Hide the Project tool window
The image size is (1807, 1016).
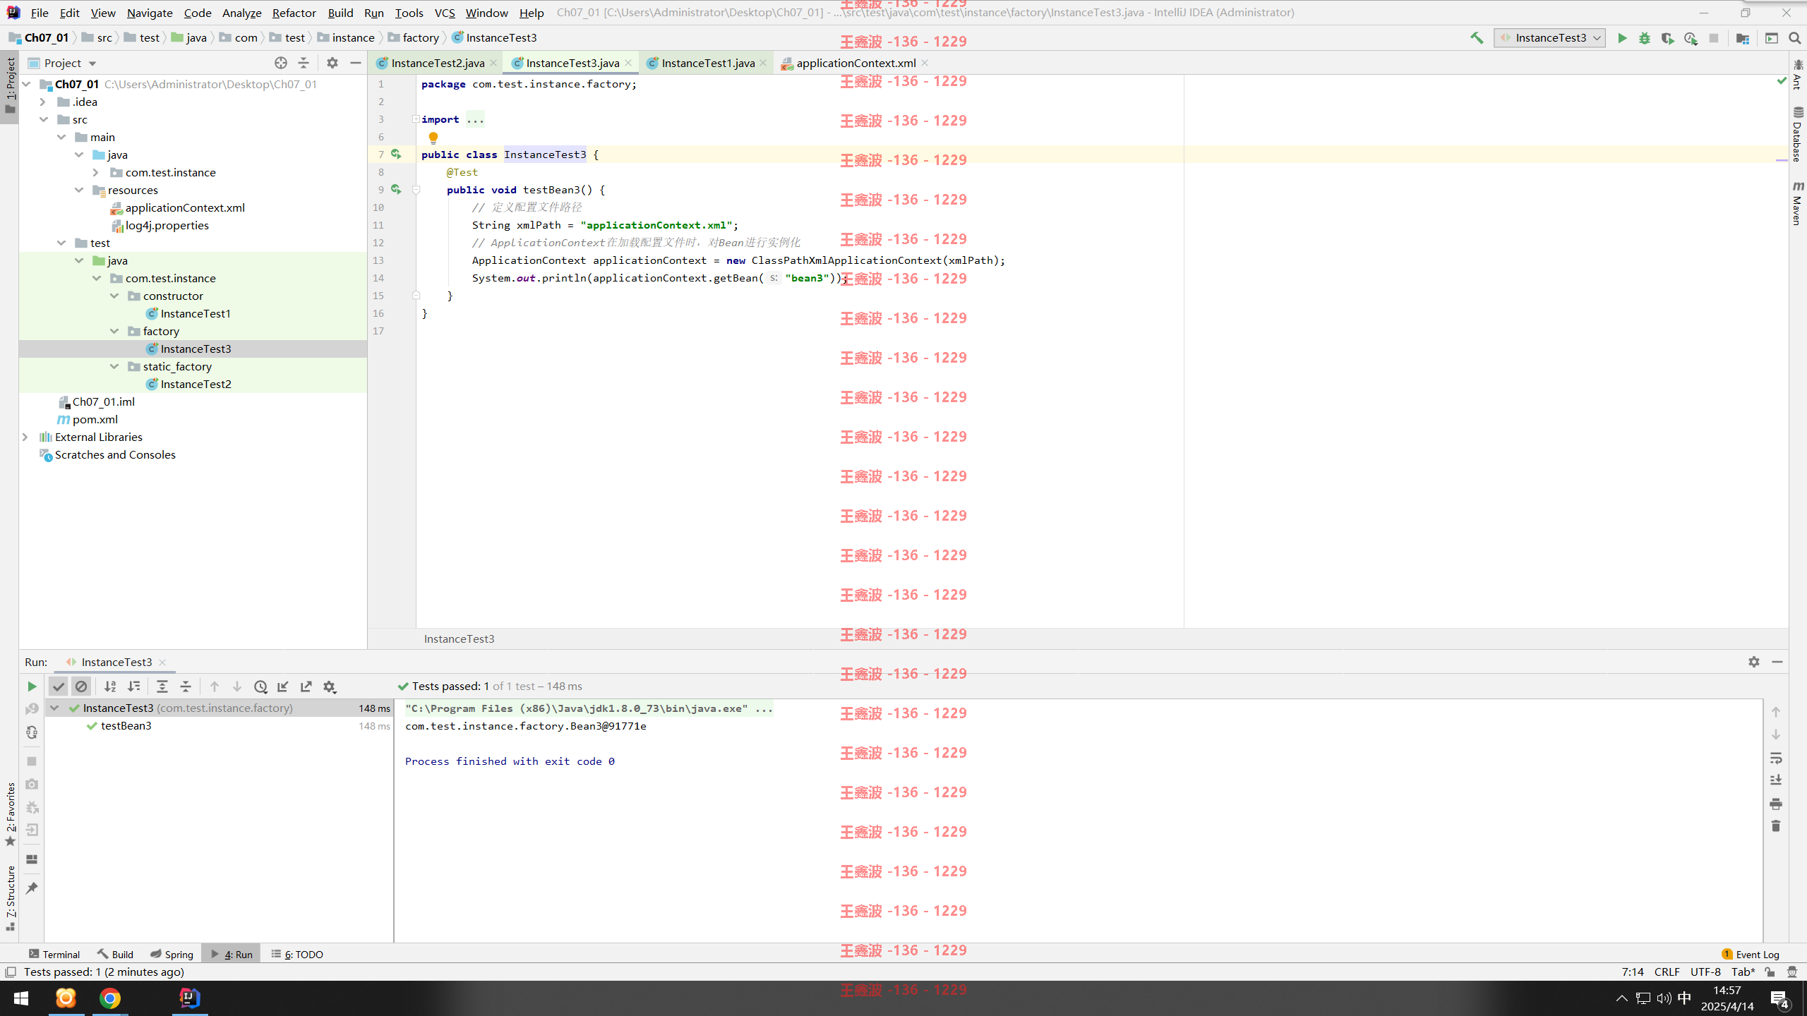(356, 63)
